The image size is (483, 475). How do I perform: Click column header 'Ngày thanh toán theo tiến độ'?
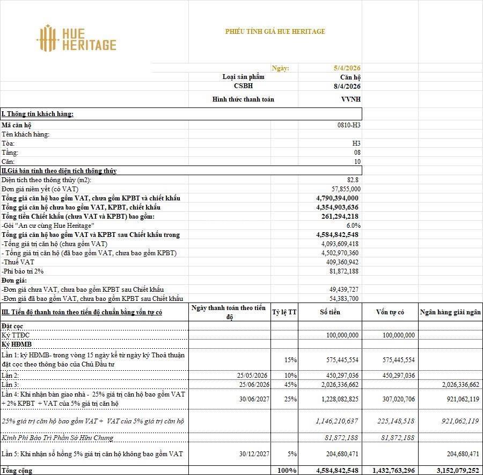(229, 312)
